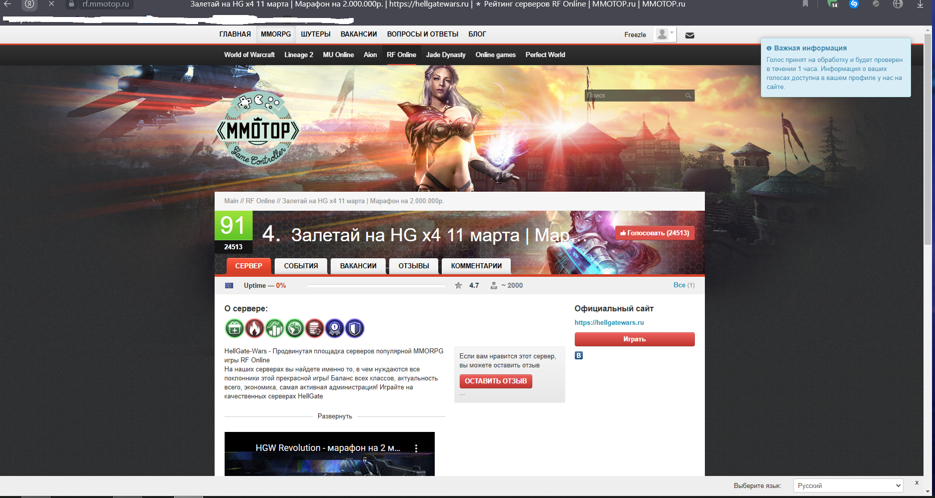Click the blue first-place medal badge icon

click(x=335, y=328)
